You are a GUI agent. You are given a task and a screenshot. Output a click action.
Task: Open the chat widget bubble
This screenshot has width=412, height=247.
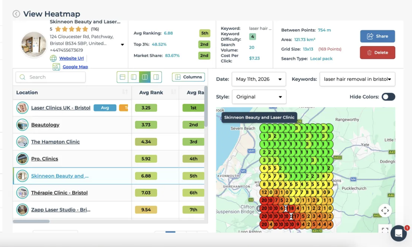tap(399, 233)
